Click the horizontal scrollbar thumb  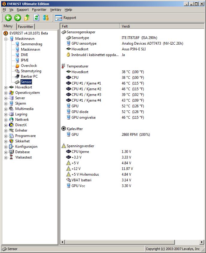tap(120, 242)
